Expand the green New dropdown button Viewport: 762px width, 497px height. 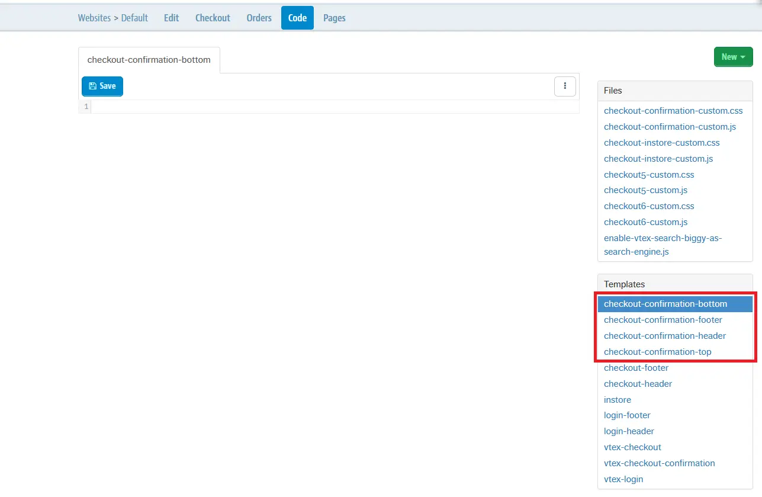click(x=733, y=57)
